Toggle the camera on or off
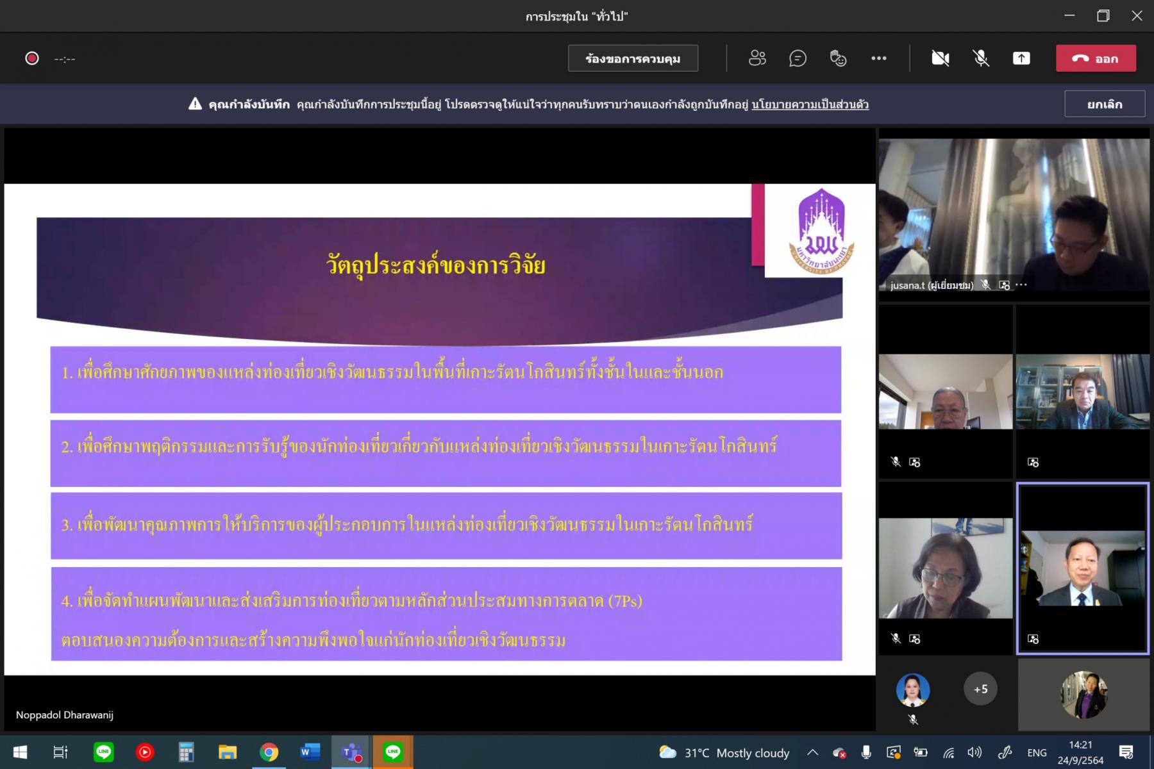 coord(940,58)
